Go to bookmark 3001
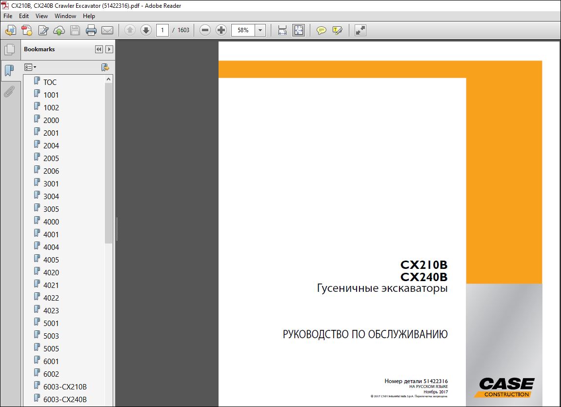 (x=51, y=184)
